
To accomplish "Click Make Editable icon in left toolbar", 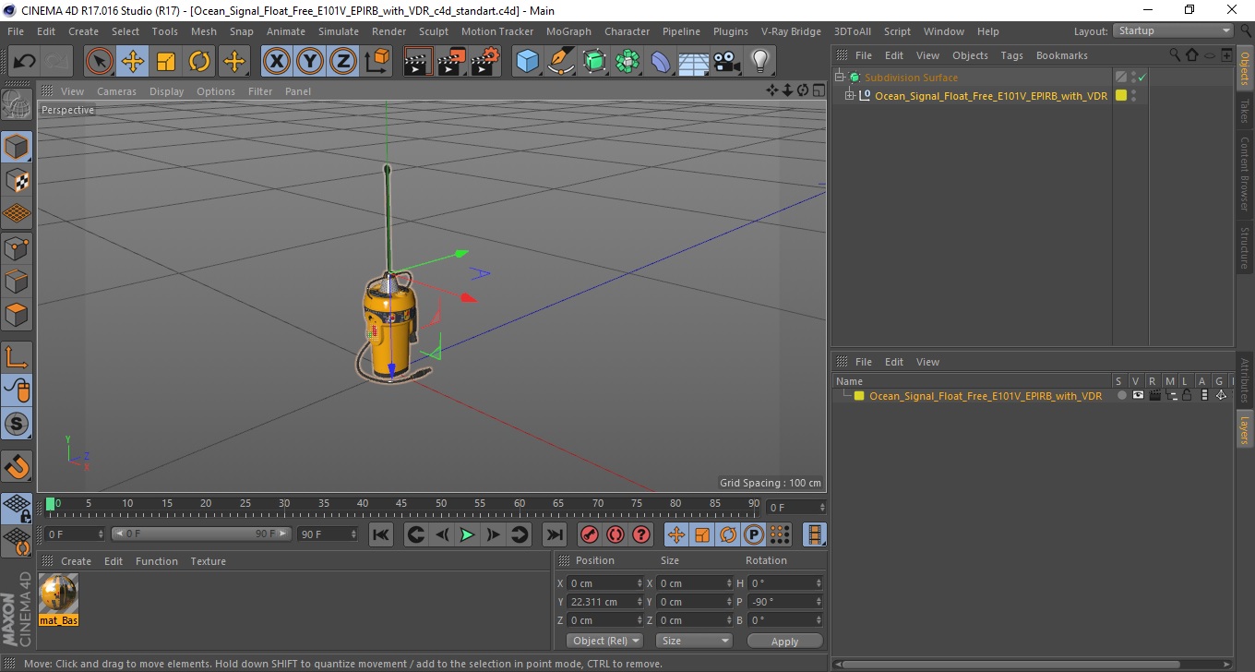I will tap(17, 104).
